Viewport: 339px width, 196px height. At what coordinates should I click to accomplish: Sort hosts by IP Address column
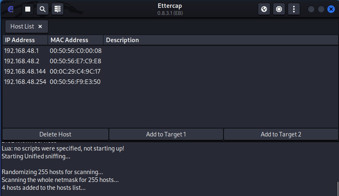(25, 40)
